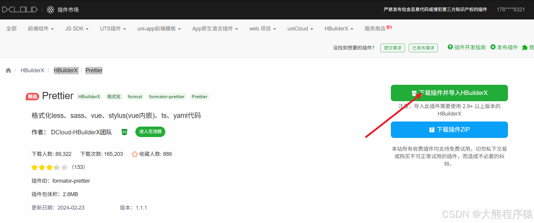Expand the JS SDK dropdown

(77, 29)
